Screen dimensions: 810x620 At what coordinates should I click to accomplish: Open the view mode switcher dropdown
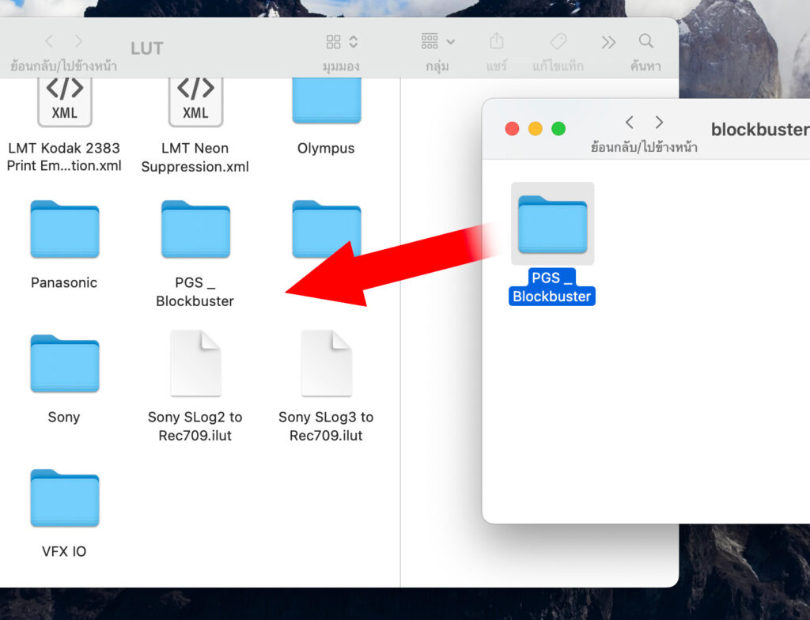click(x=343, y=42)
